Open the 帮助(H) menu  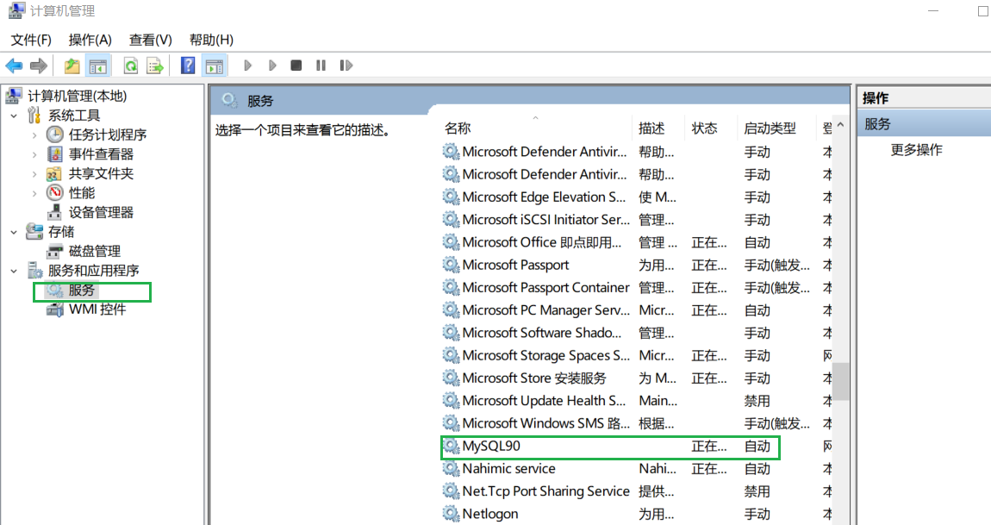click(211, 40)
